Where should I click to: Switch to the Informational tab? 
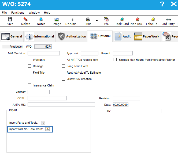[39, 36]
